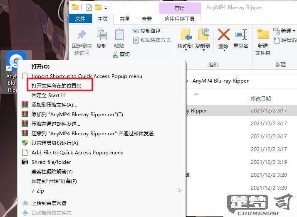Viewport: 297px width, 217px height.
Task: Click AnyMP4 Blu-ray Ripper in address bar
Action: [x=220, y=81]
